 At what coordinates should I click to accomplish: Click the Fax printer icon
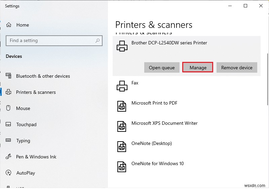(x=122, y=86)
